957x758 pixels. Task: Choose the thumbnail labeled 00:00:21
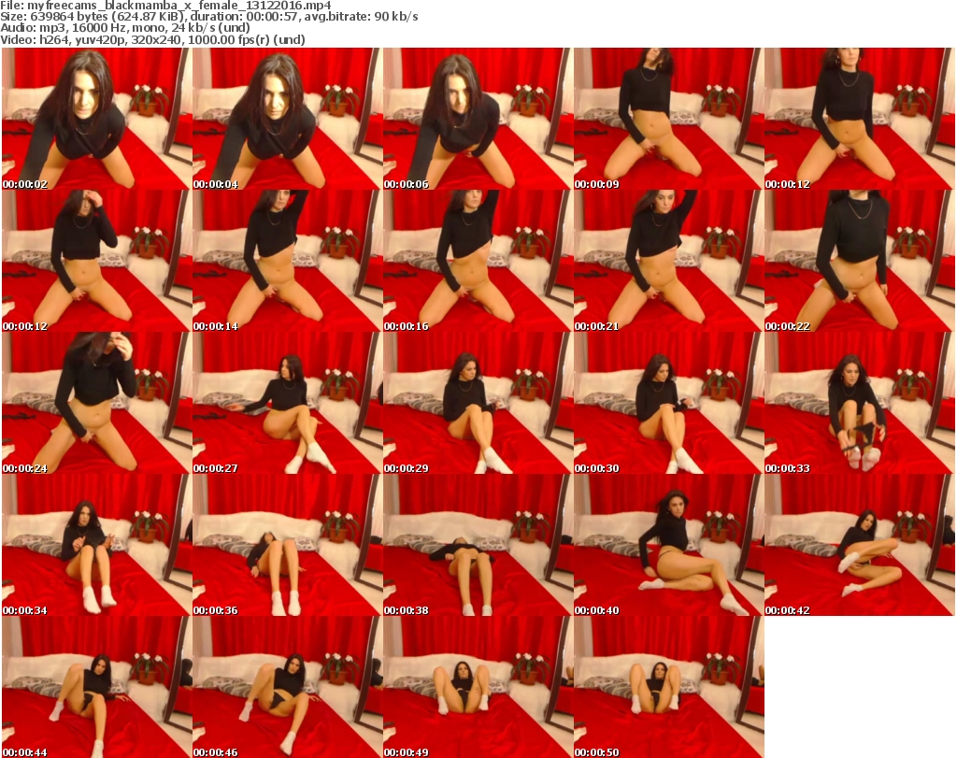click(668, 261)
